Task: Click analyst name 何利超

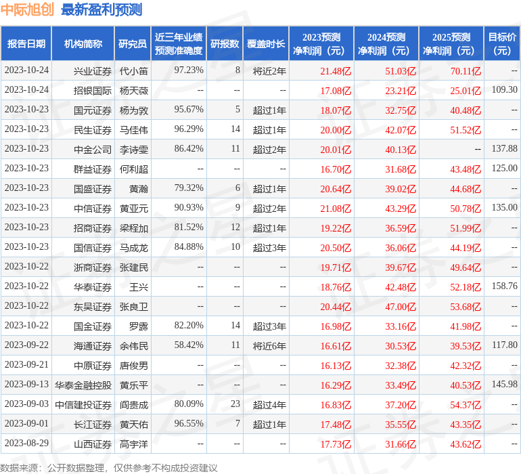Action: point(133,169)
